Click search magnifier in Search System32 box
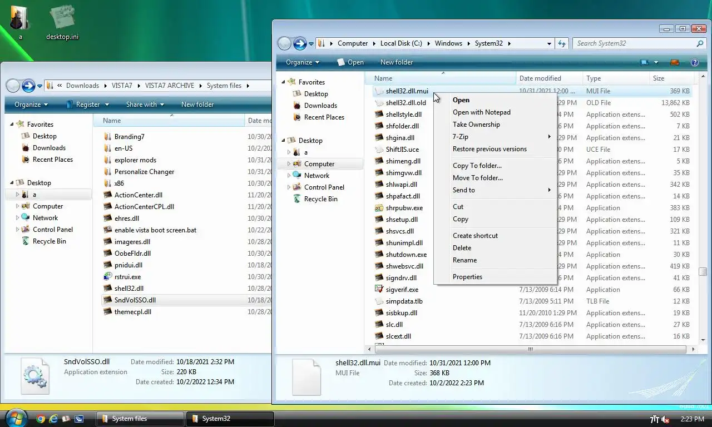 [x=700, y=43]
